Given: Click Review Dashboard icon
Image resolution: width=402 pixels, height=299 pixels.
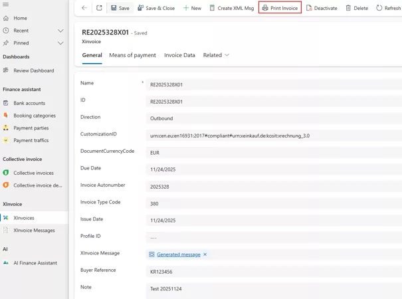Looking at the screenshot, I should (5, 70).
